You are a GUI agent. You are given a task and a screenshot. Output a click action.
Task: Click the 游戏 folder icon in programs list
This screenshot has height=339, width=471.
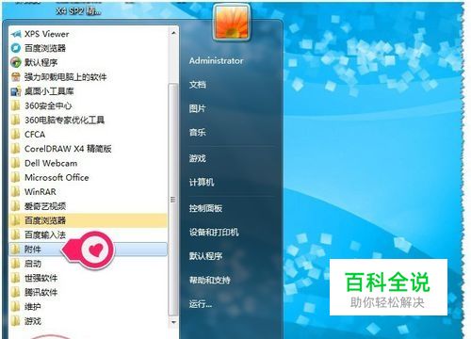tap(16, 321)
